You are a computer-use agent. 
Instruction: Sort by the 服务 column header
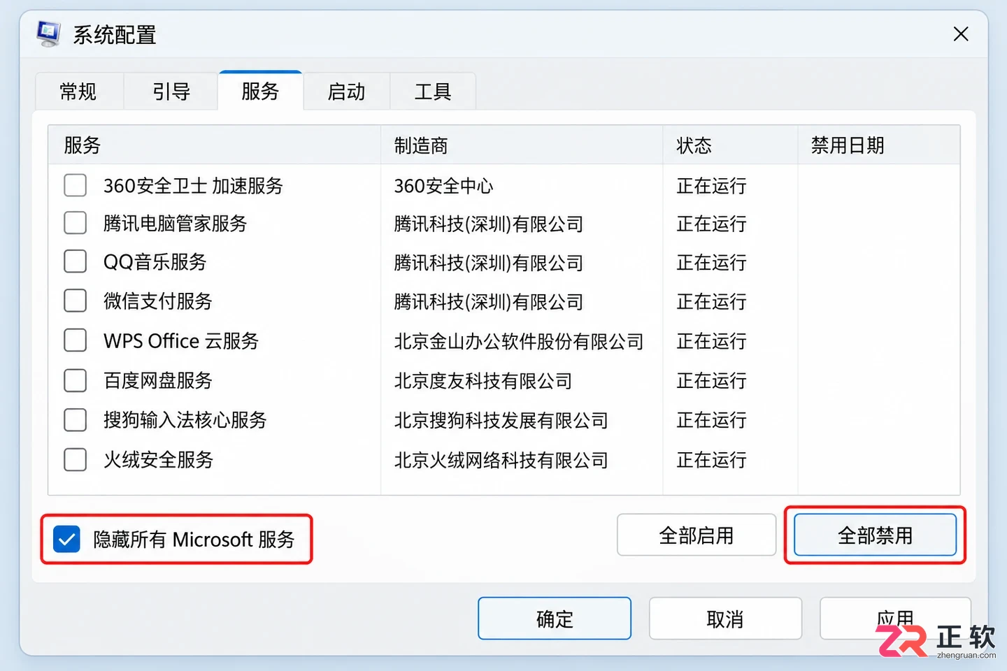coord(215,145)
